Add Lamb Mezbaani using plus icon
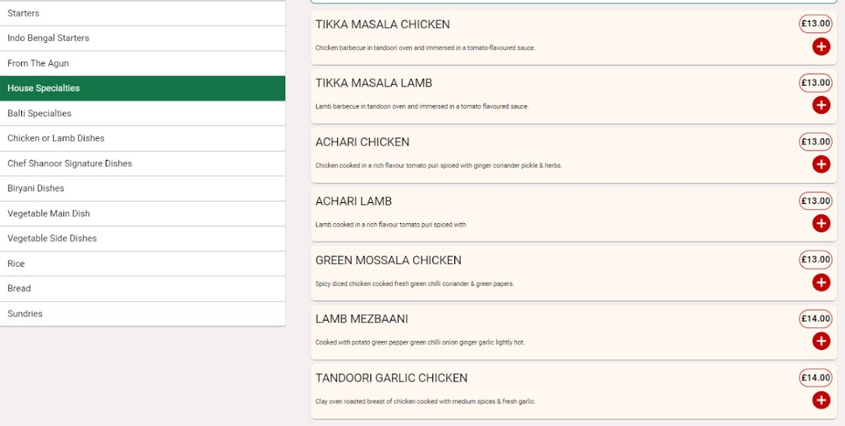Screen dimensions: 845x426 pos(821,341)
